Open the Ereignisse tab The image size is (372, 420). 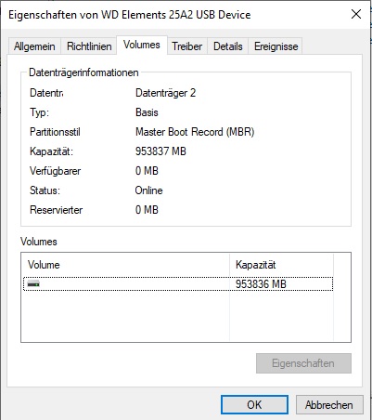coord(276,46)
